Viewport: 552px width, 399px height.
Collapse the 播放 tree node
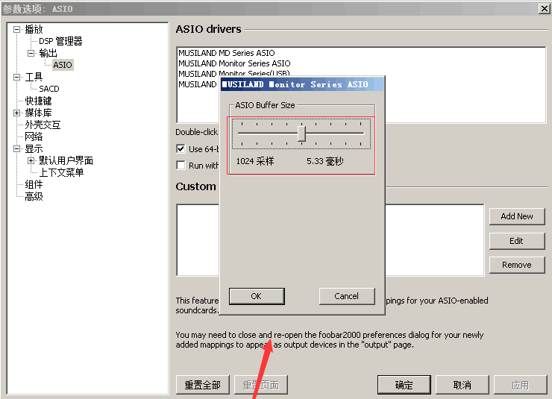point(17,29)
